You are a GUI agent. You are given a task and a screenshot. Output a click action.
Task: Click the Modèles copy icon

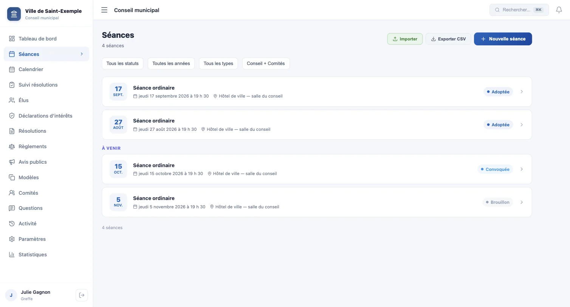click(12, 177)
